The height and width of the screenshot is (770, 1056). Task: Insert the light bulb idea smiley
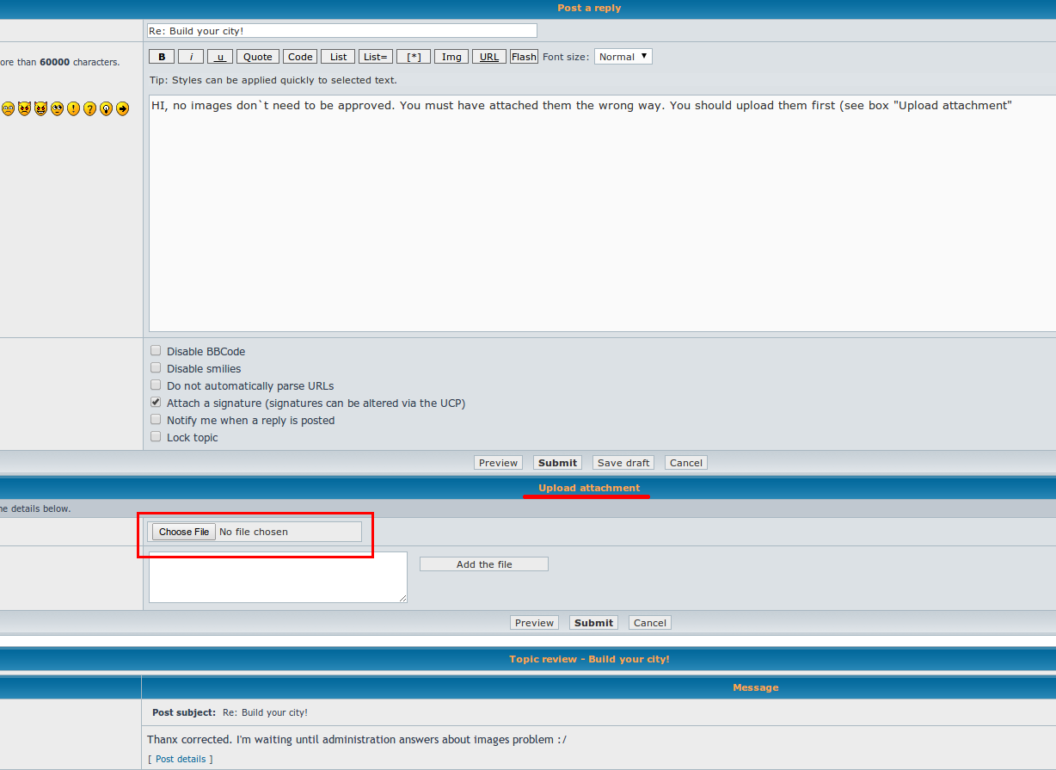(x=106, y=109)
